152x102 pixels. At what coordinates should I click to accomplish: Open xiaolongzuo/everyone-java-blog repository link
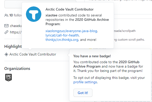(71, 31)
